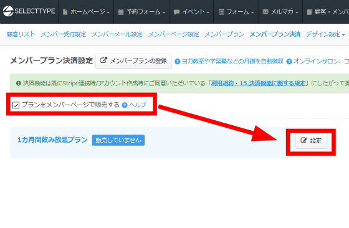Click the 販売していません status badge
The image size is (349, 228).
pyautogui.click(x=118, y=140)
